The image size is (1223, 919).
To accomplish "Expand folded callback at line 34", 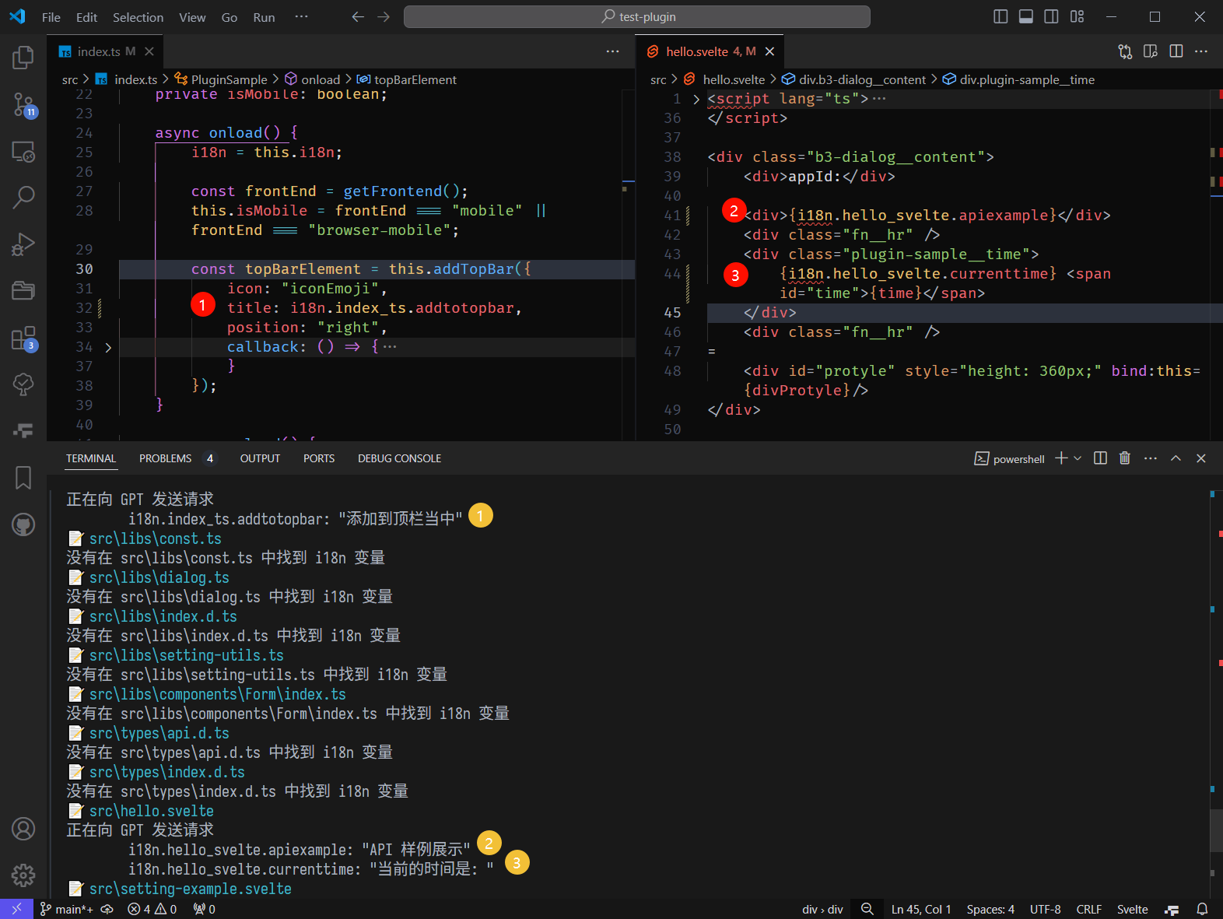I will pos(108,348).
